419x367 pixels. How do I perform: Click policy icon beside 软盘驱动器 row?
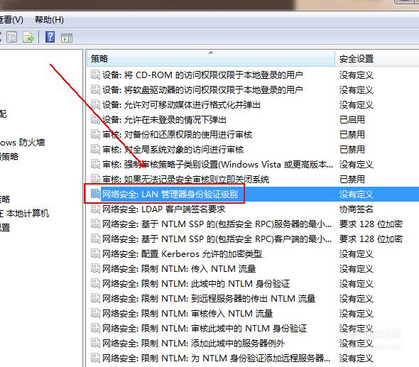(x=95, y=89)
